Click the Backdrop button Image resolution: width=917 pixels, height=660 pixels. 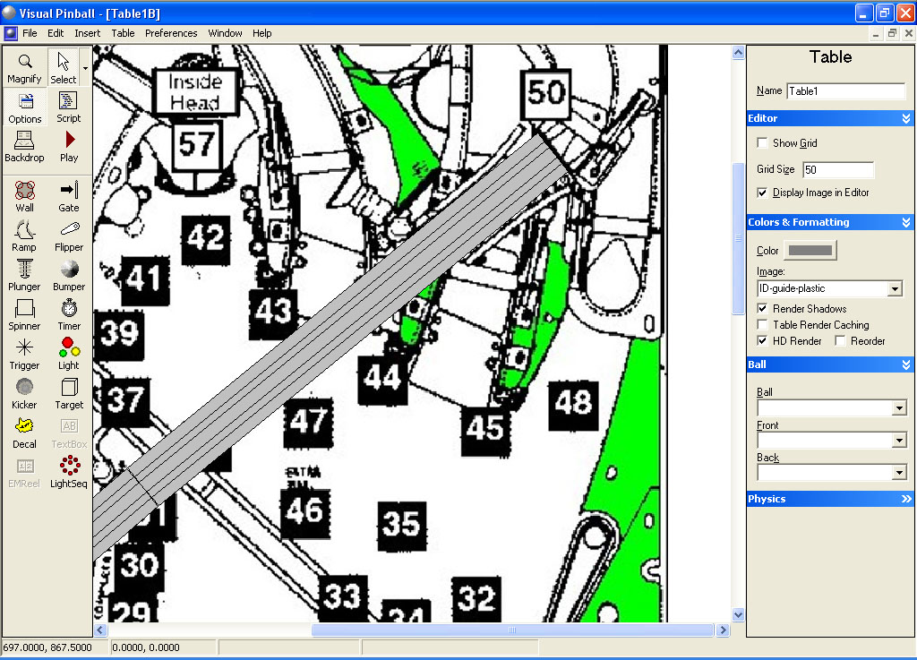point(25,146)
